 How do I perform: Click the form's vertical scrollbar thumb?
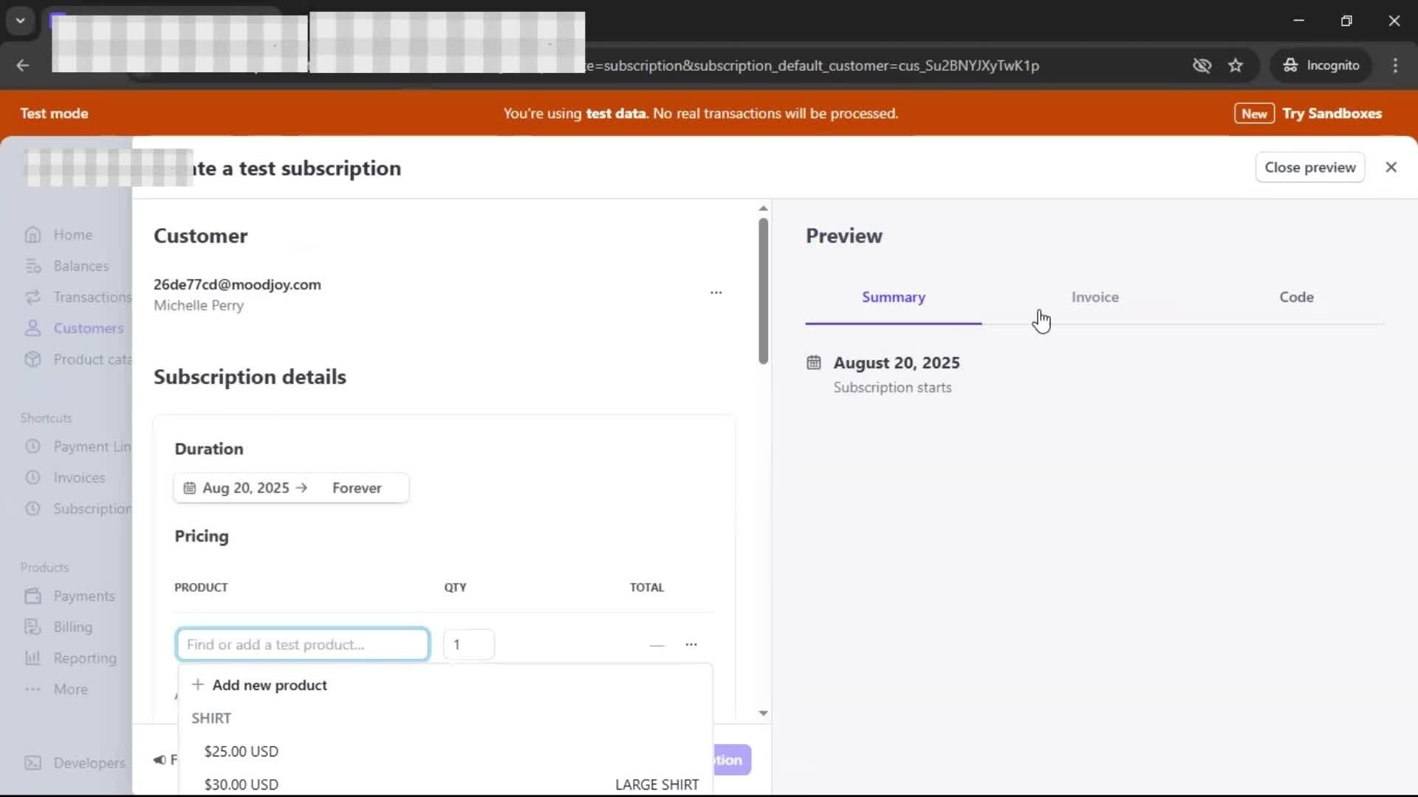pyautogui.click(x=763, y=291)
